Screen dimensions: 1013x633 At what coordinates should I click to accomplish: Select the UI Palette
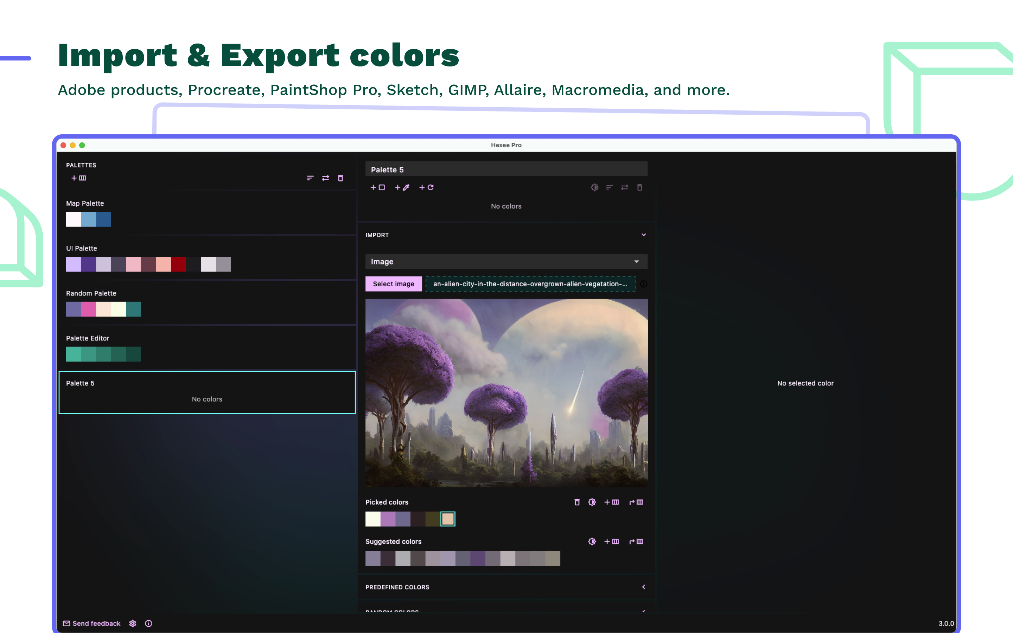207,258
